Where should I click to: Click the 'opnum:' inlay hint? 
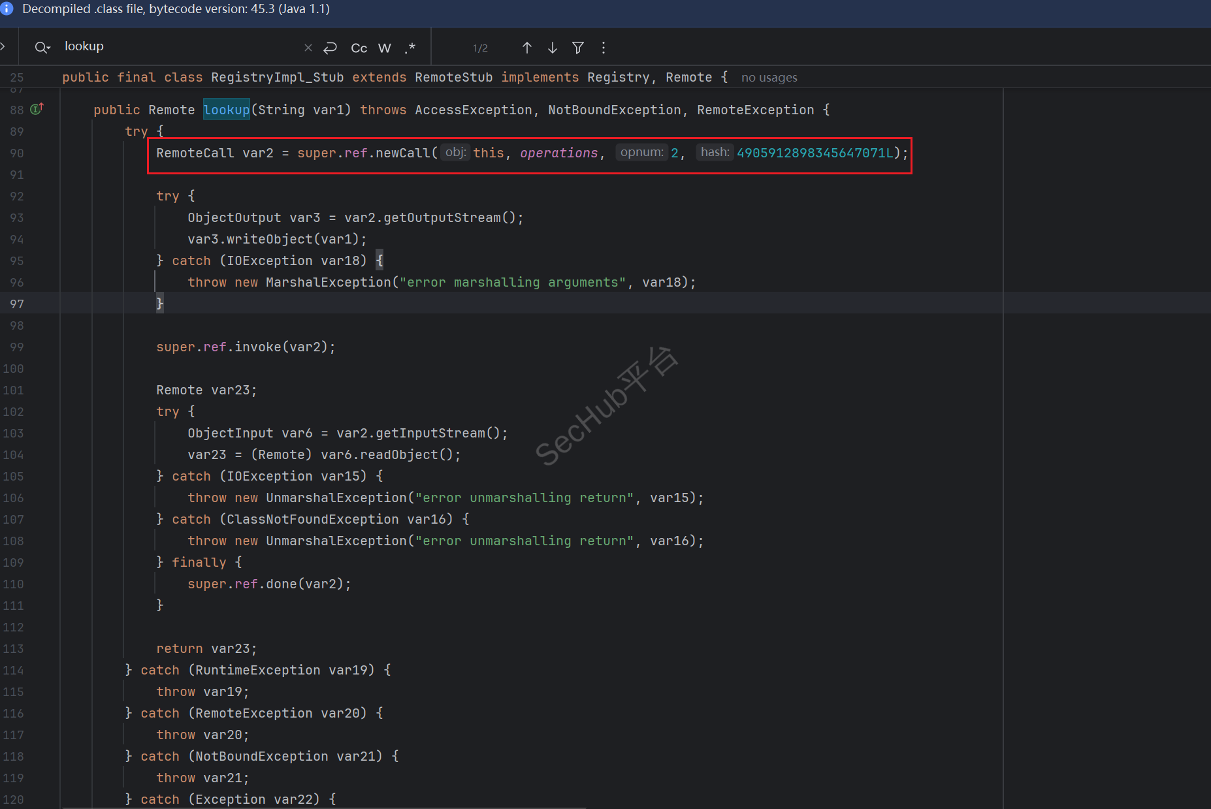[641, 152]
